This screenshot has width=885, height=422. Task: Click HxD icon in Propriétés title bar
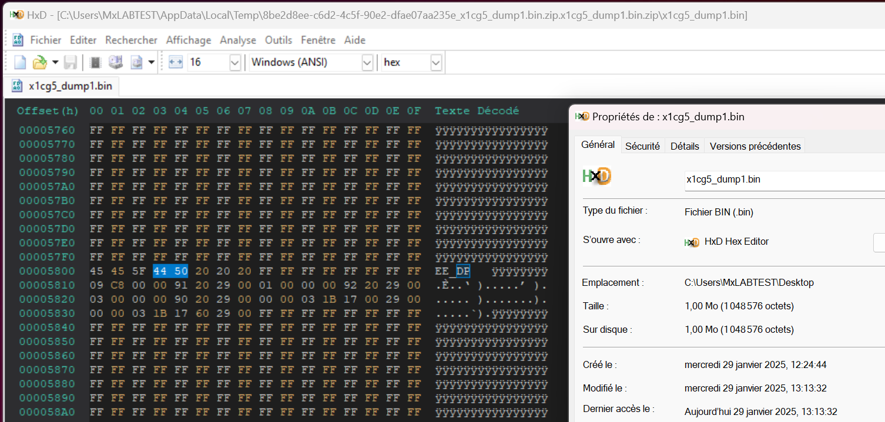(x=582, y=116)
